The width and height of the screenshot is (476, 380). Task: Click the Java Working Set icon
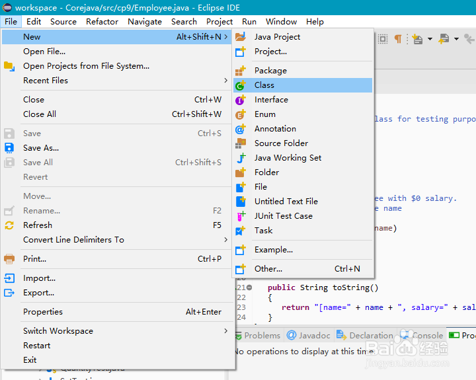241,158
